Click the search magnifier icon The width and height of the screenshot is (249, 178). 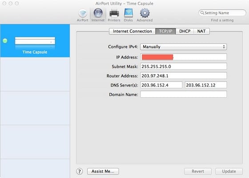202,13
